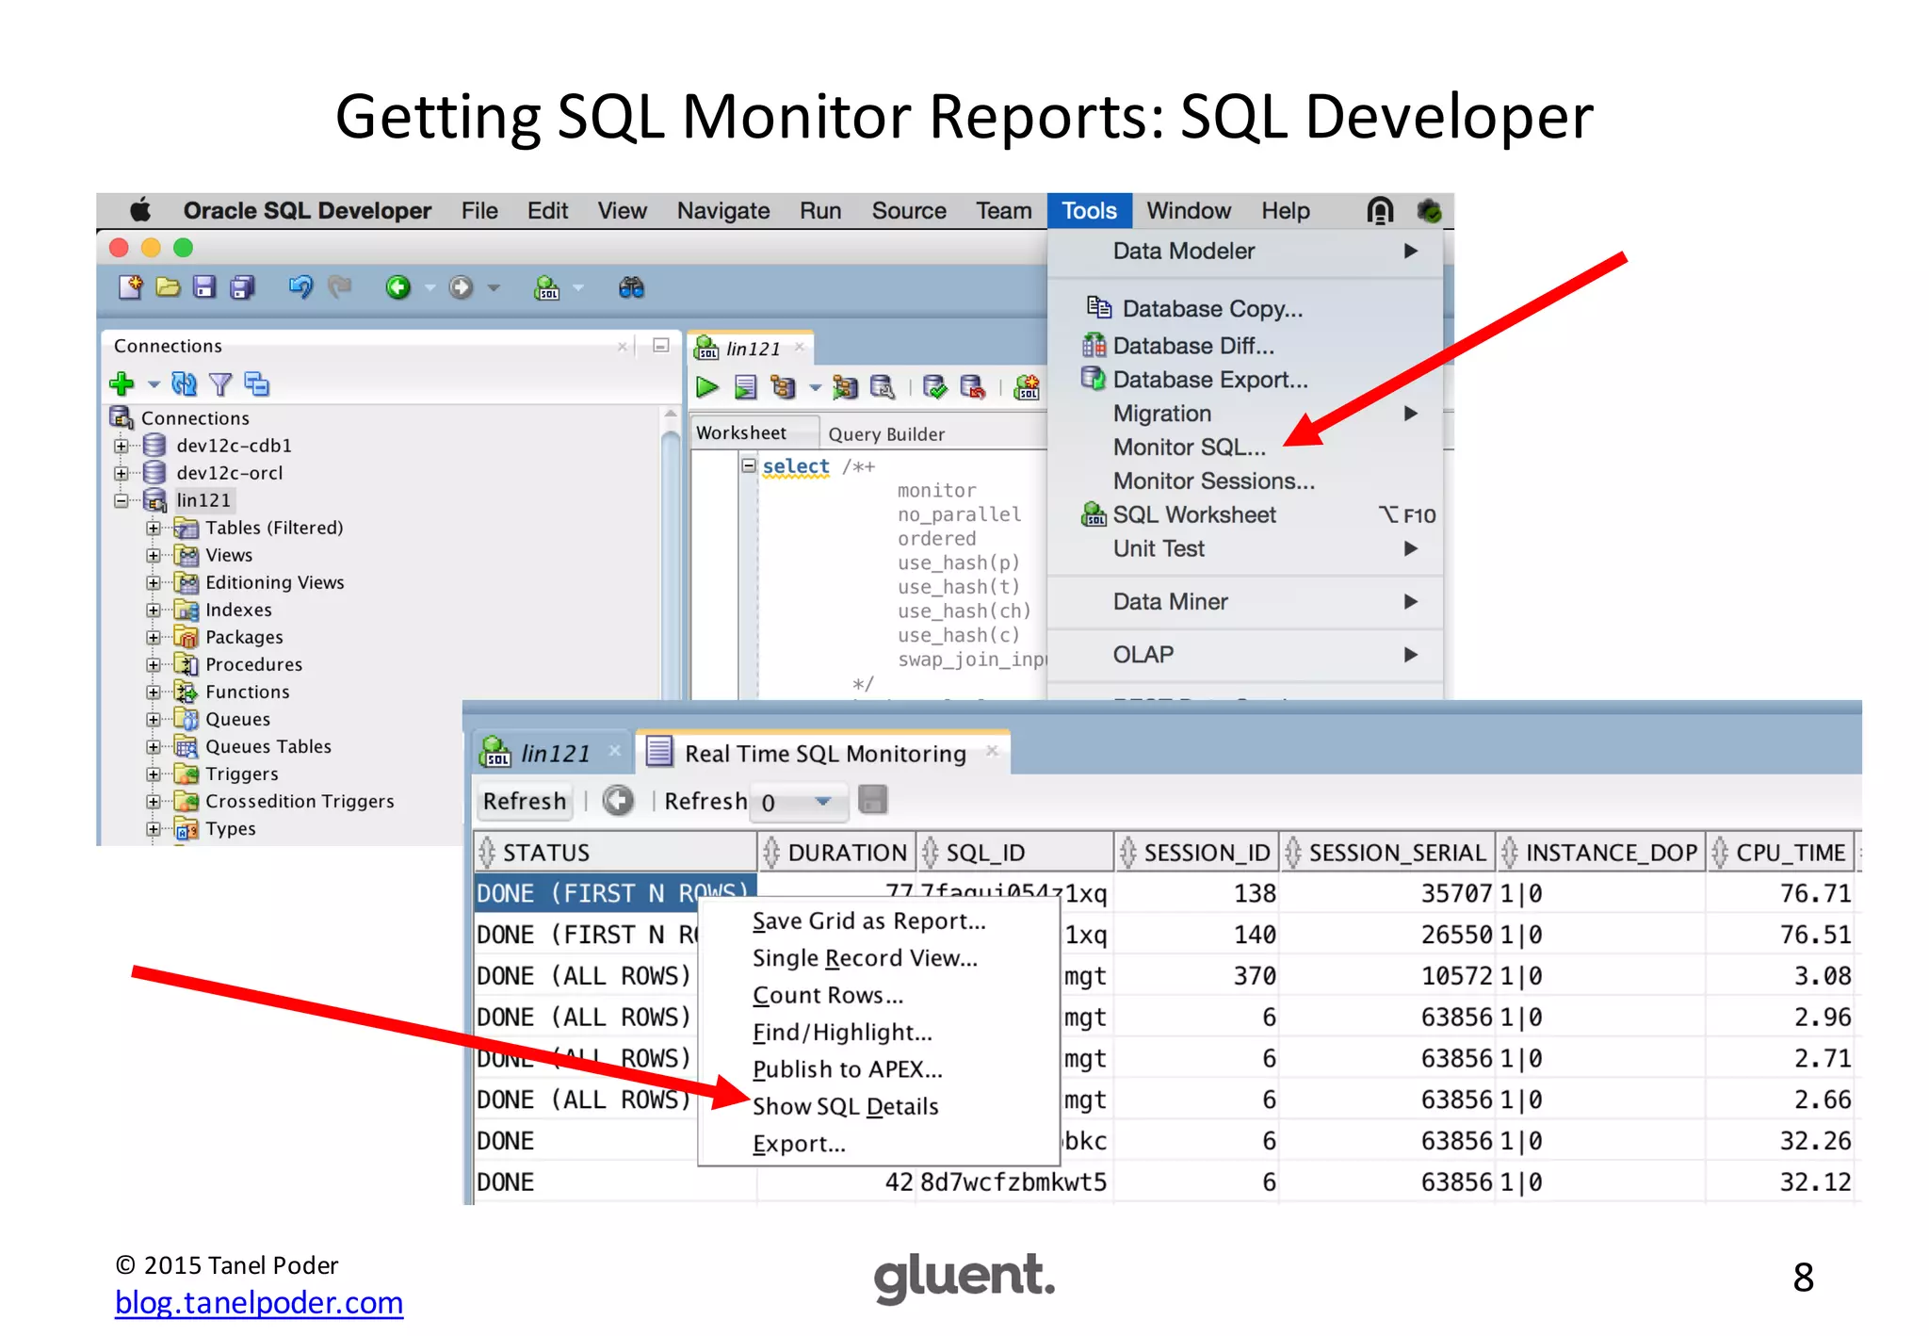The width and height of the screenshot is (1929, 1336).
Task: Sort by the DURATION column header
Action: pos(837,853)
